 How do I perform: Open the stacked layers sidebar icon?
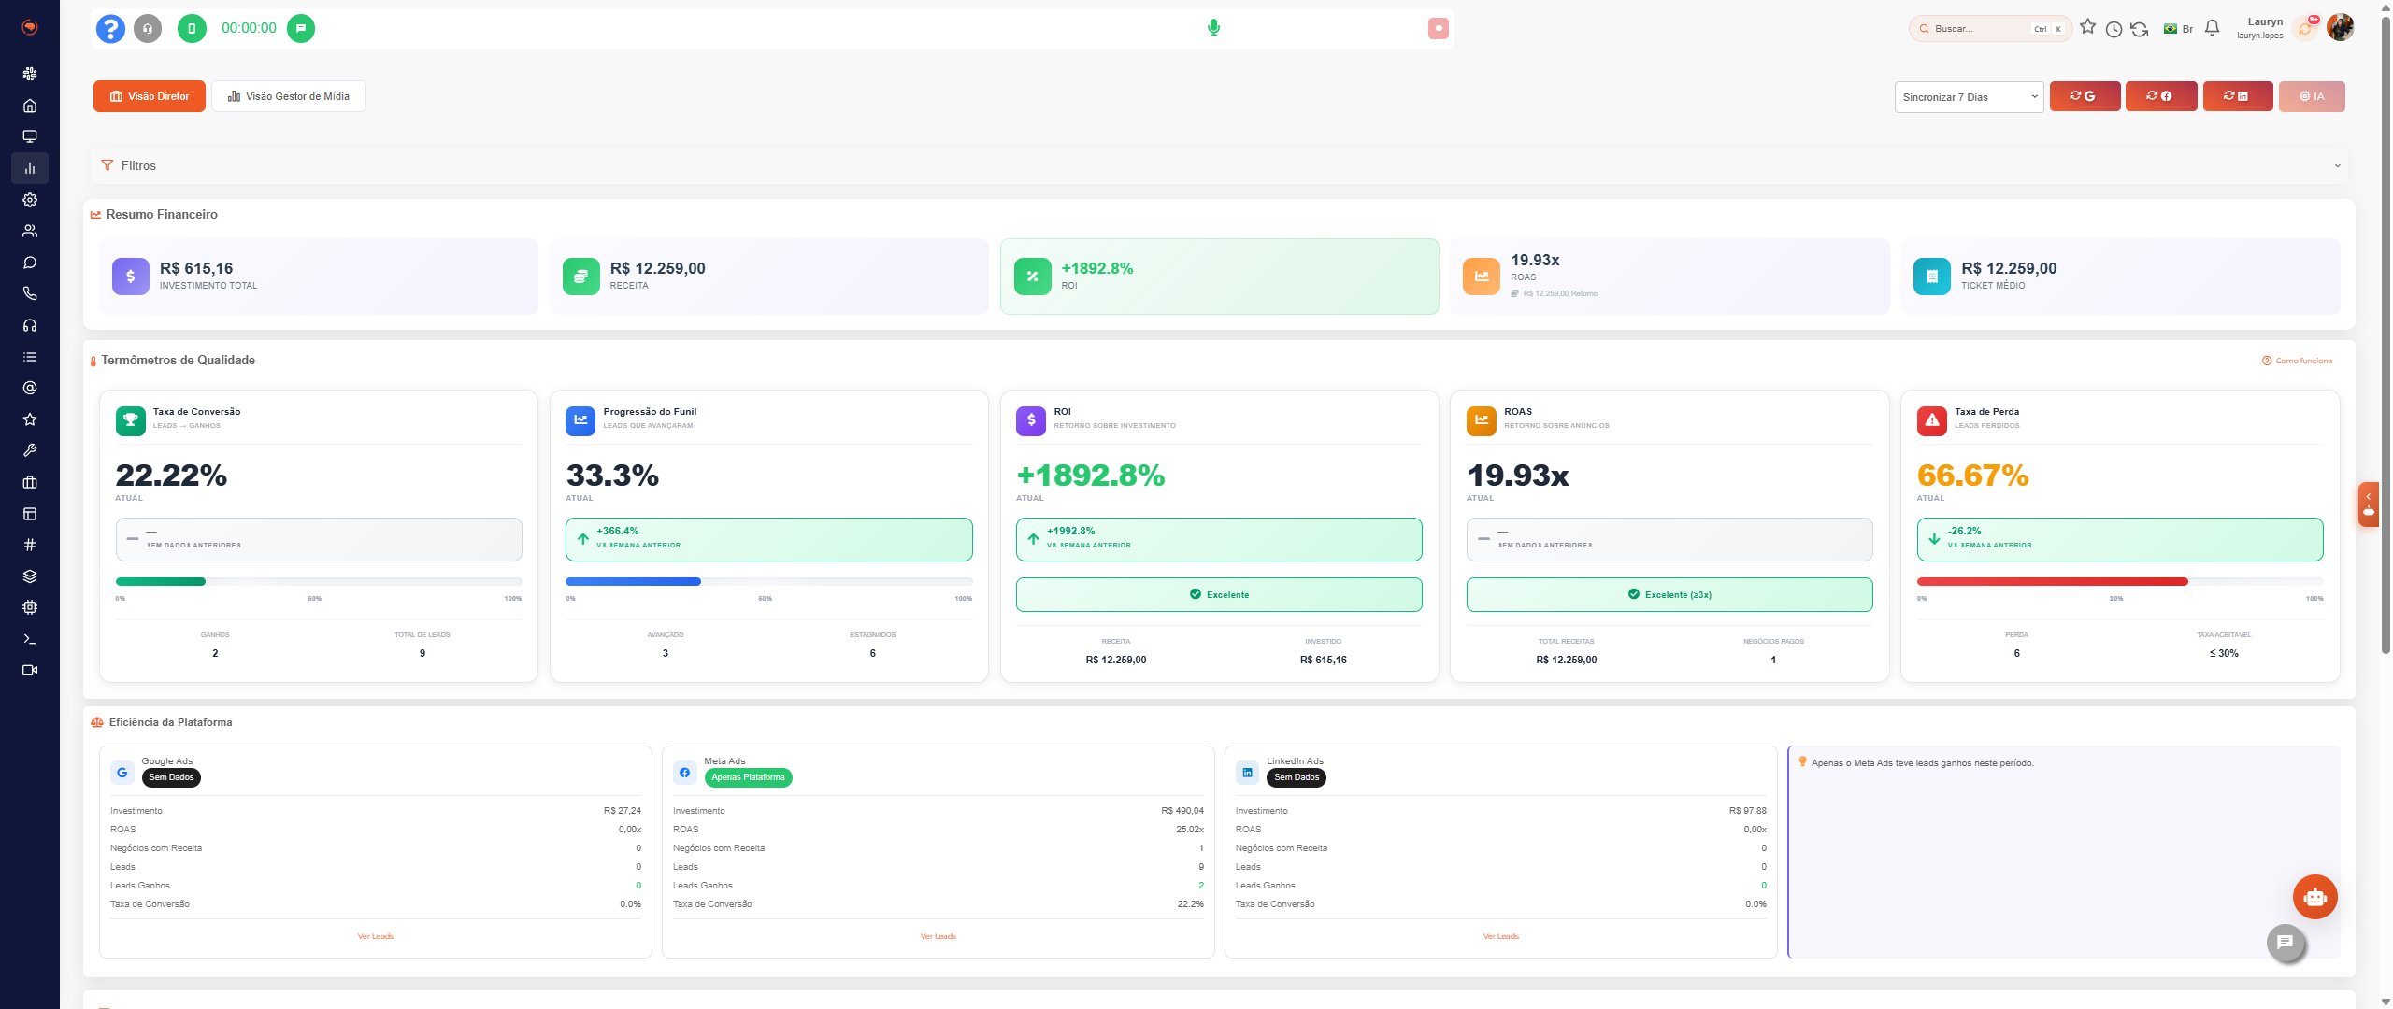[x=30, y=576]
